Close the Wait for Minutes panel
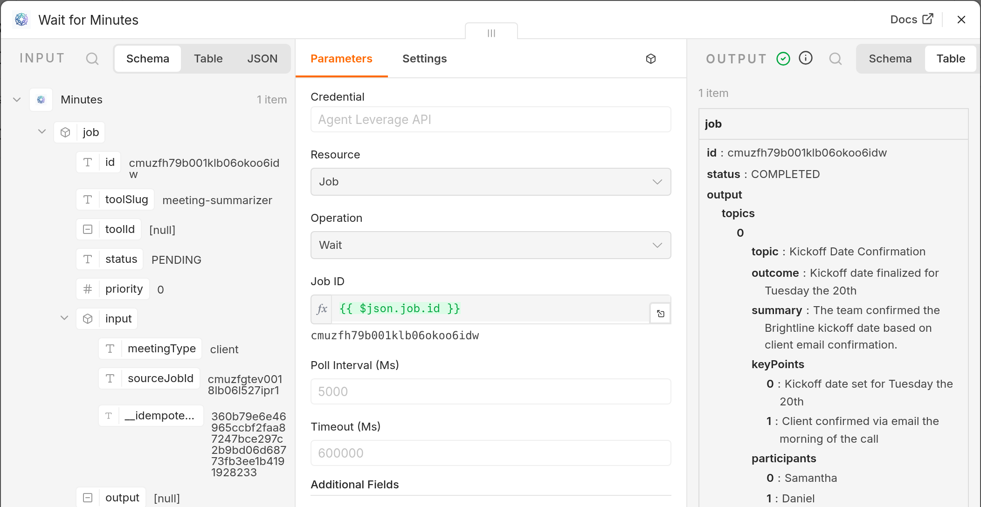The image size is (981, 507). pos(961,20)
